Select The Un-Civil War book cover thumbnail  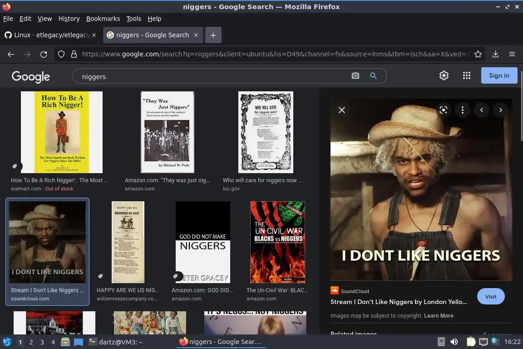point(277,242)
